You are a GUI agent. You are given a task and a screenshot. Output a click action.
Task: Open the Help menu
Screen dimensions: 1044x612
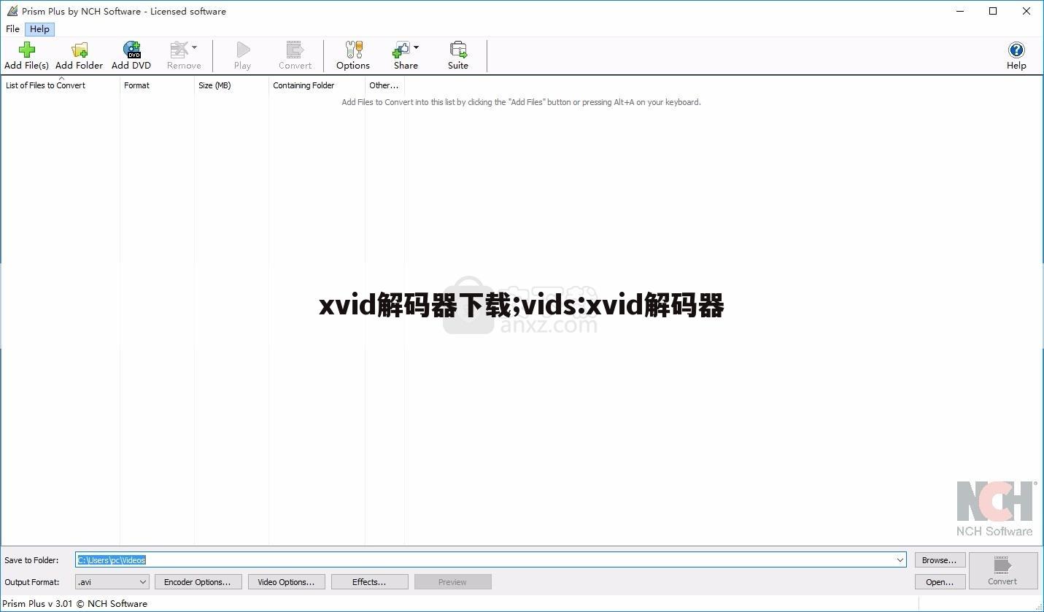pyautogui.click(x=39, y=29)
